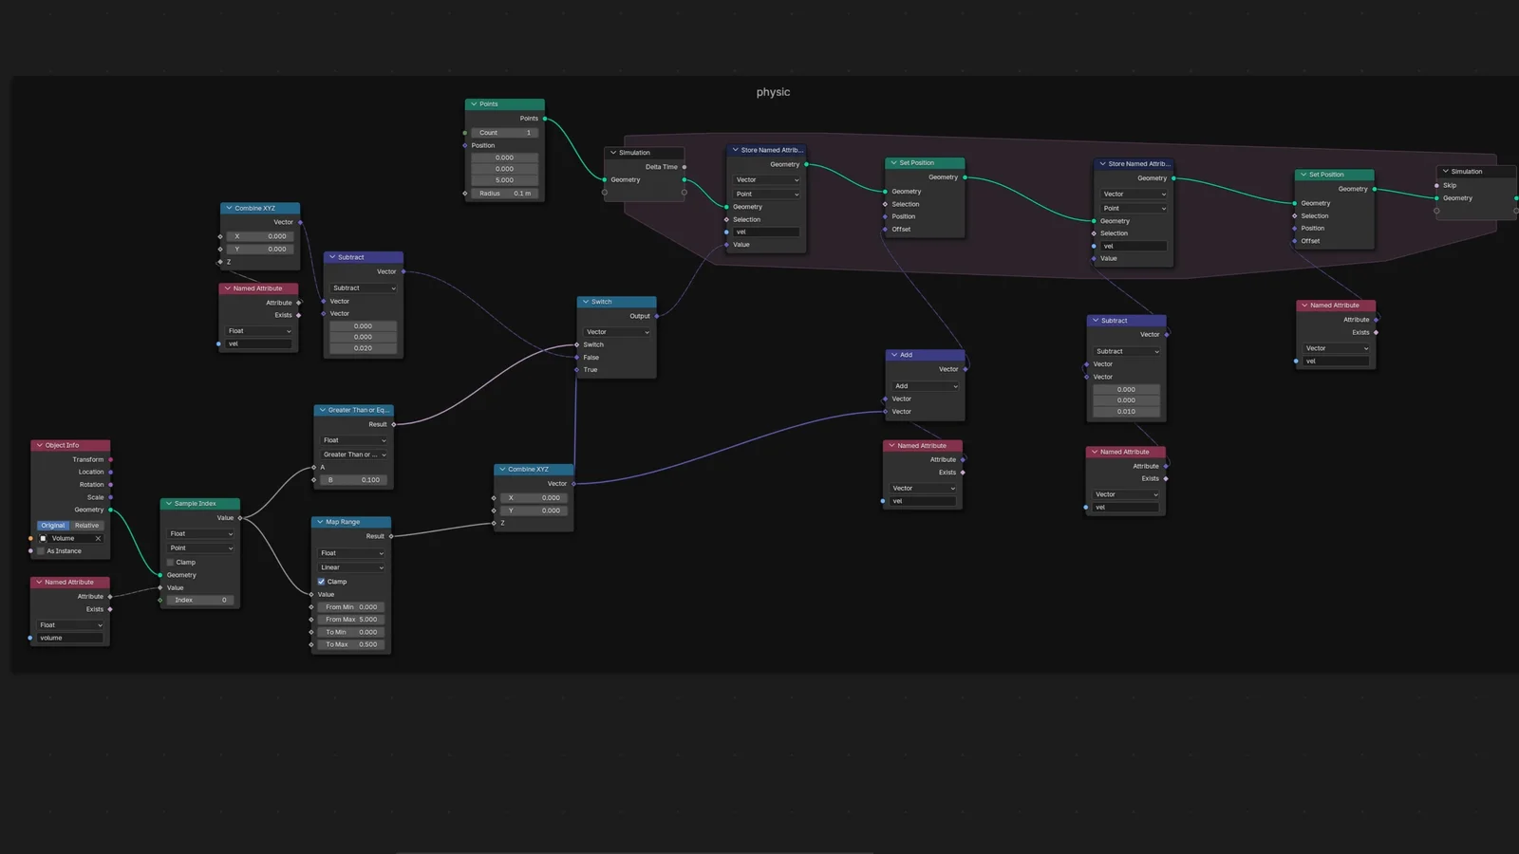Collapse the Points node header
The width and height of the screenshot is (1519, 854).
coord(472,103)
